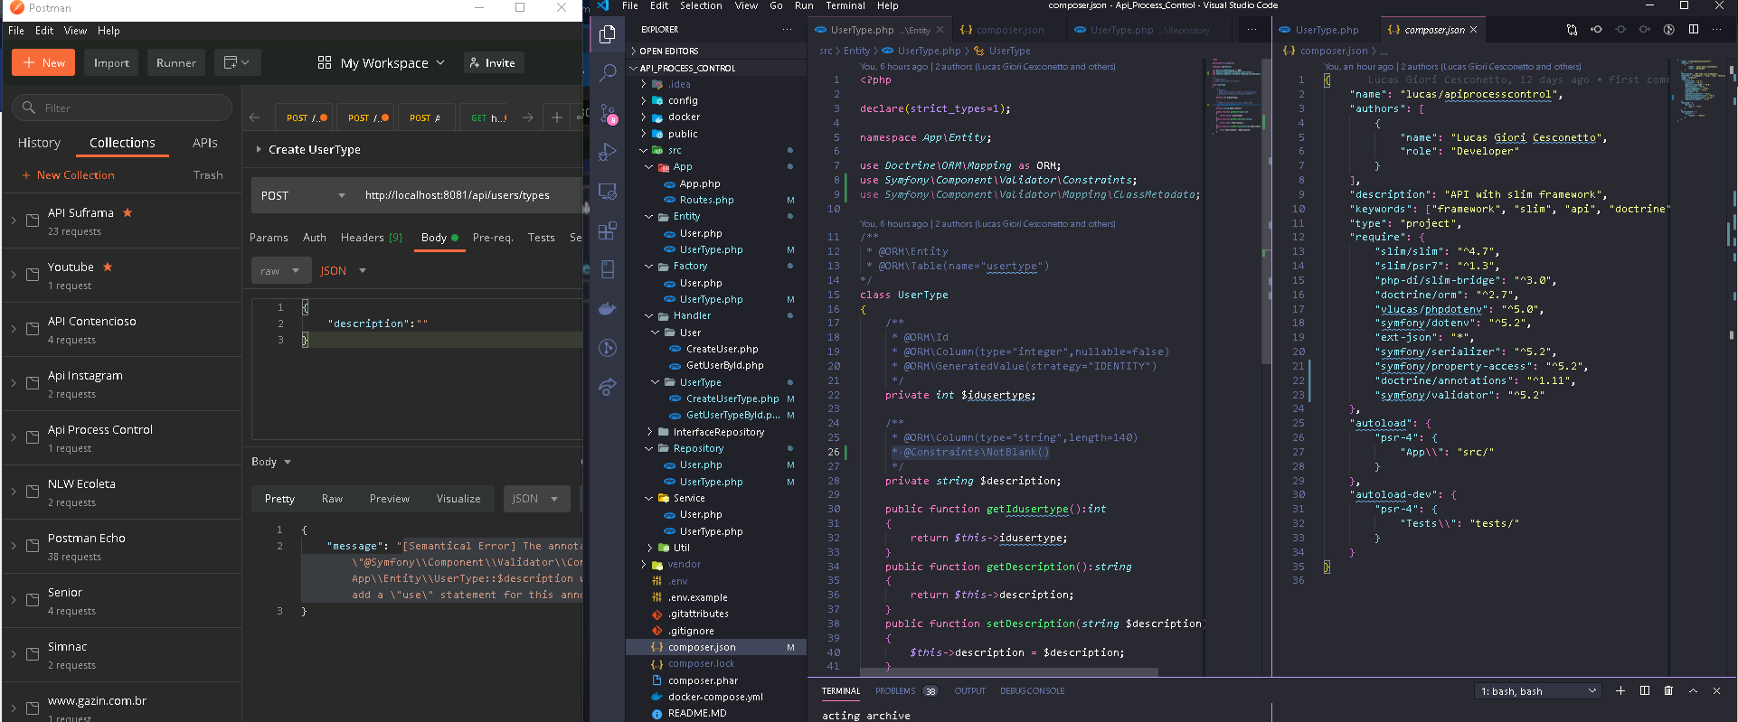The height and width of the screenshot is (722, 1738).
Task: Click the Postman new window dropdown icon
Action: tap(237, 62)
